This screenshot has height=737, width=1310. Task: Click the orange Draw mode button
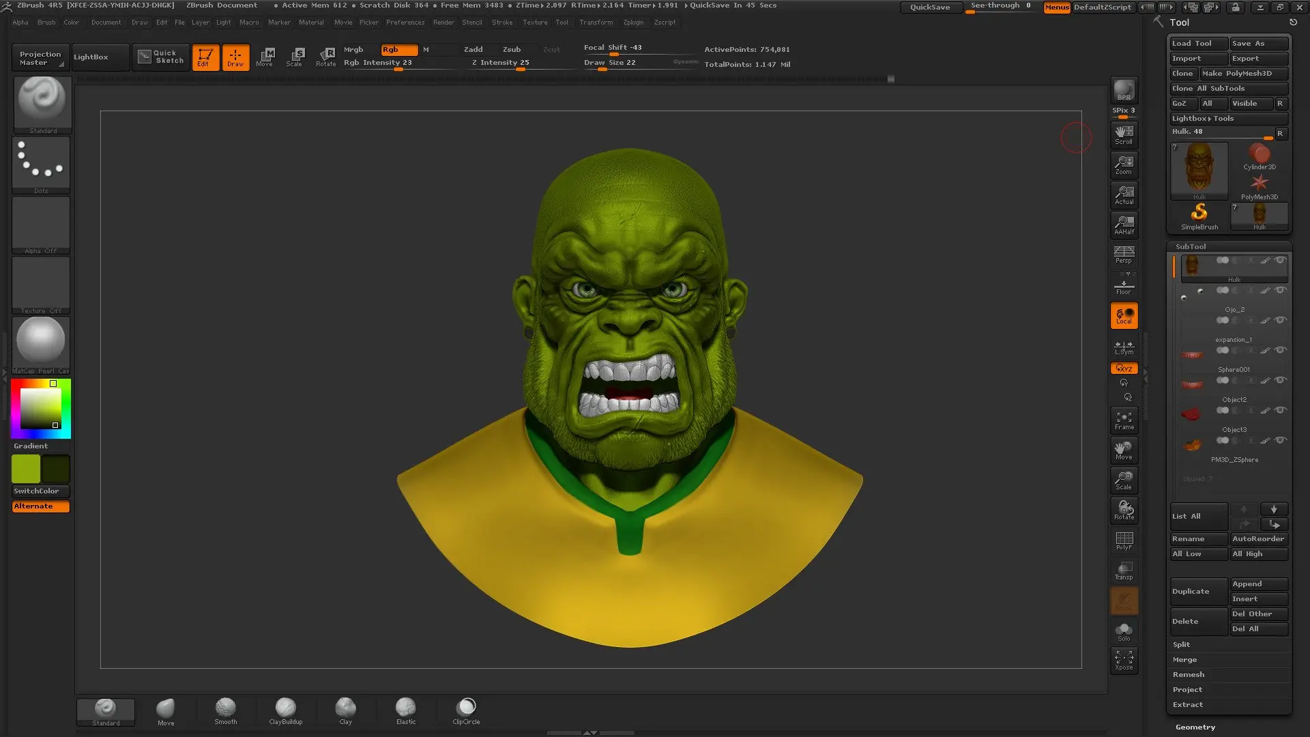pos(235,57)
